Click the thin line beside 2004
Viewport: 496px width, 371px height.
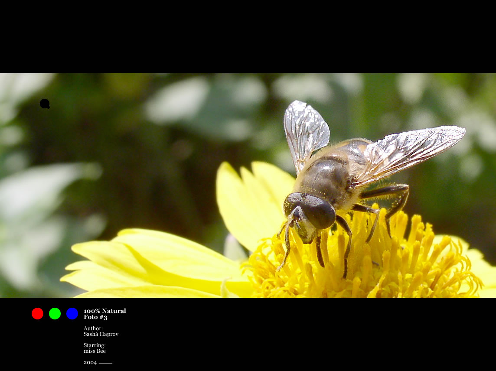[106, 363]
